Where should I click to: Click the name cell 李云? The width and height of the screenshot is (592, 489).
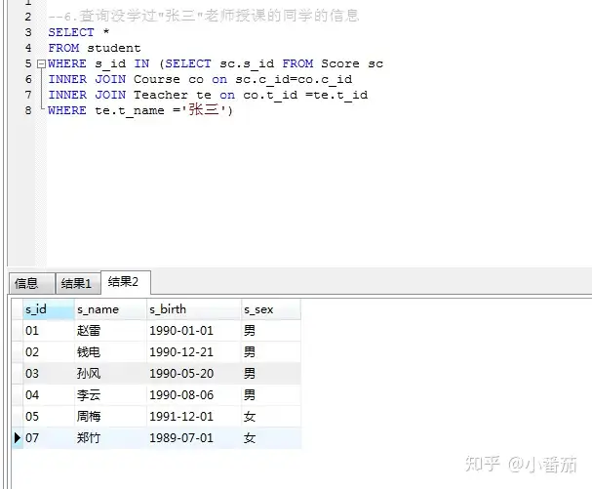click(110, 395)
